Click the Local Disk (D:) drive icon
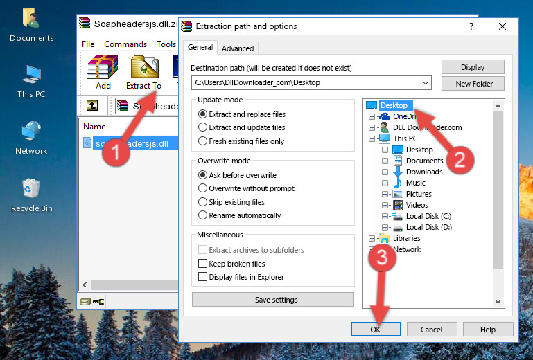Screen dimensions: 533x360 tap(398, 228)
